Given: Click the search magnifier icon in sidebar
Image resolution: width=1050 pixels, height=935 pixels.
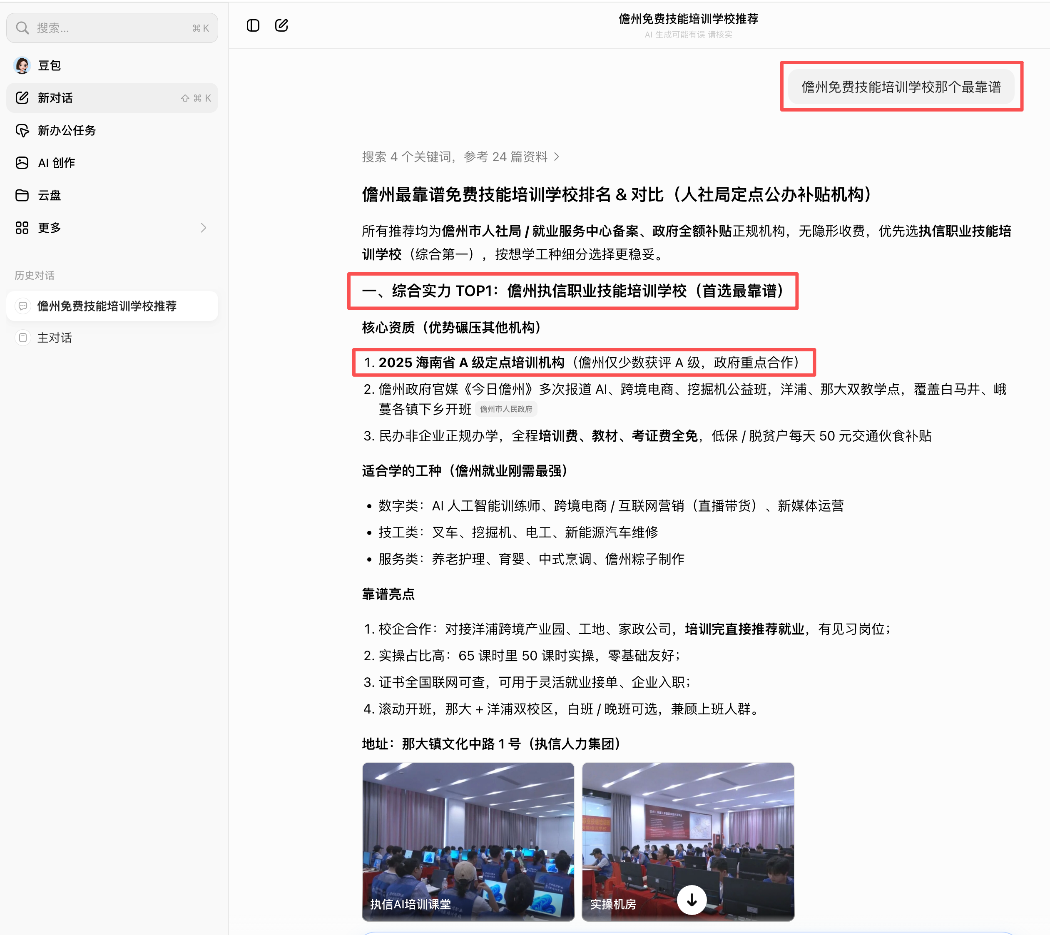Looking at the screenshot, I should [x=22, y=28].
